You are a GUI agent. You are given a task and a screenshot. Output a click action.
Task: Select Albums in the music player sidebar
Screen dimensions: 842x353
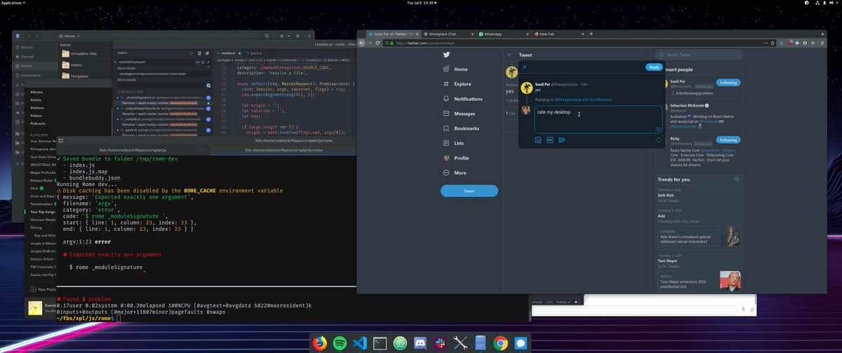coord(36,92)
